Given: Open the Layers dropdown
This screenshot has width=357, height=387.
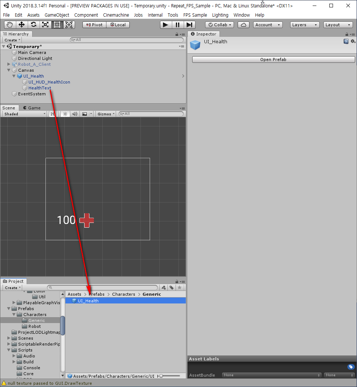Looking at the screenshot, I should click(305, 25).
